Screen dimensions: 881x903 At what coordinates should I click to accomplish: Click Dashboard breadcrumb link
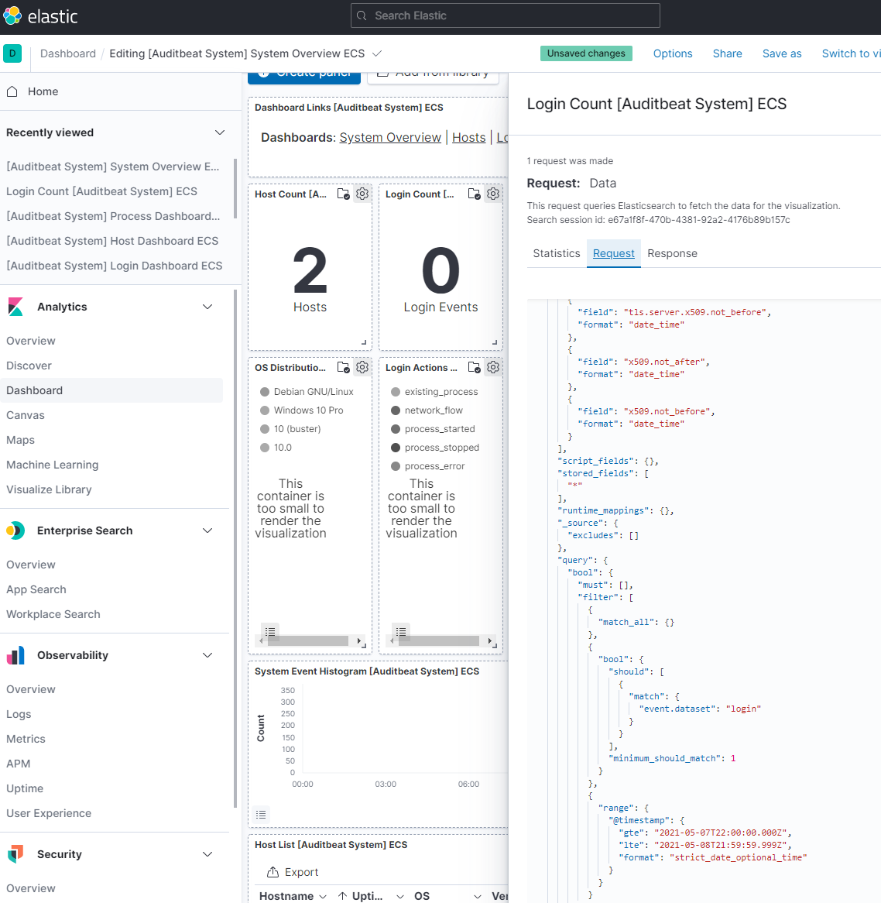pos(68,53)
